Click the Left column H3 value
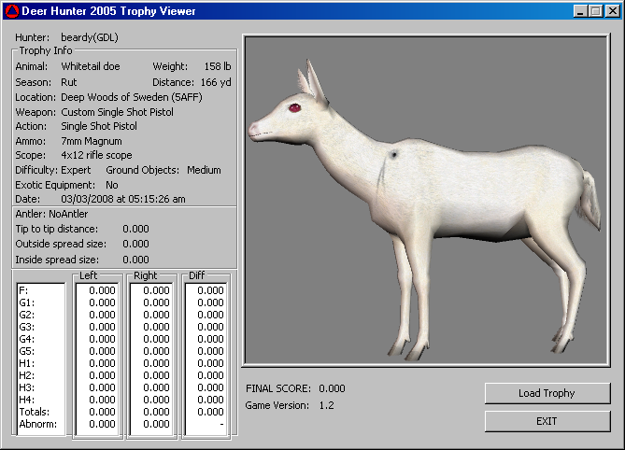The width and height of the screenshot is (625, 450). coord(102,387)
